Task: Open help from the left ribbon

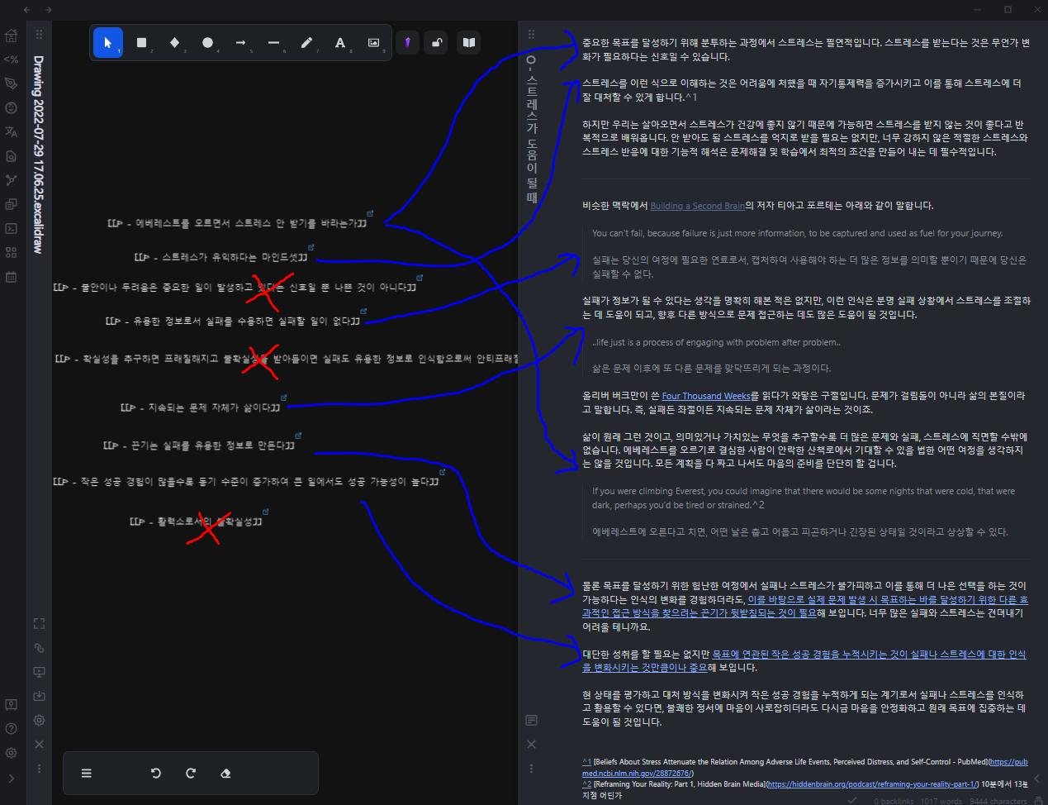Action: point(11,729)
